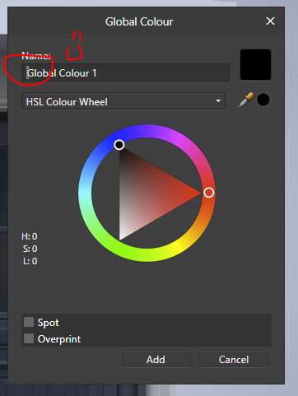This screenshot has height=396, width=298.
Task: Click the H: 0 hue value
Action: tap(30, 236)
